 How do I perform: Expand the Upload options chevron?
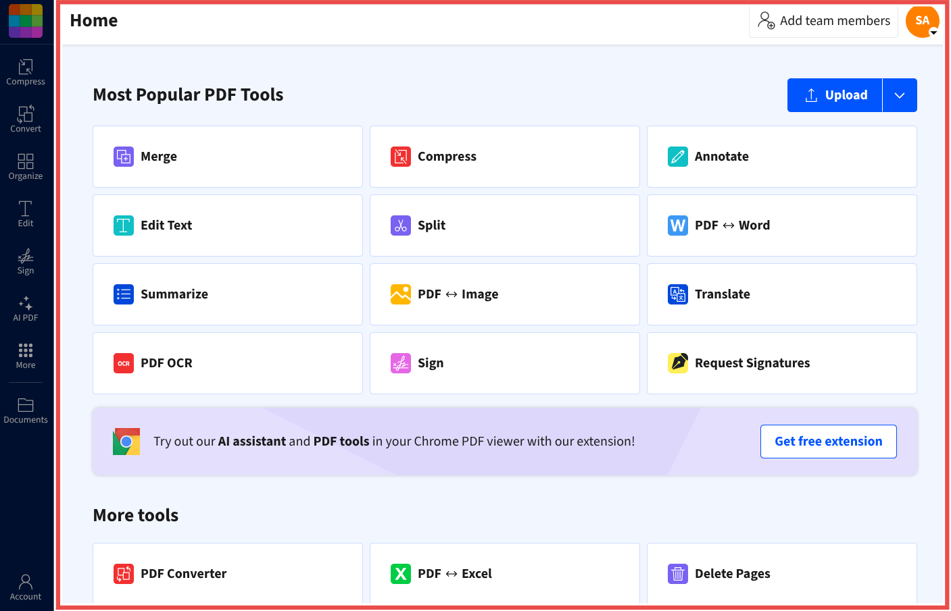pos(900,95)
